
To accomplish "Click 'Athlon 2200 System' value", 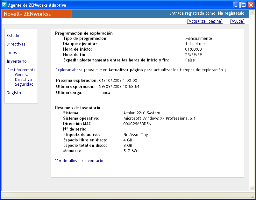I will coord(142,113).
